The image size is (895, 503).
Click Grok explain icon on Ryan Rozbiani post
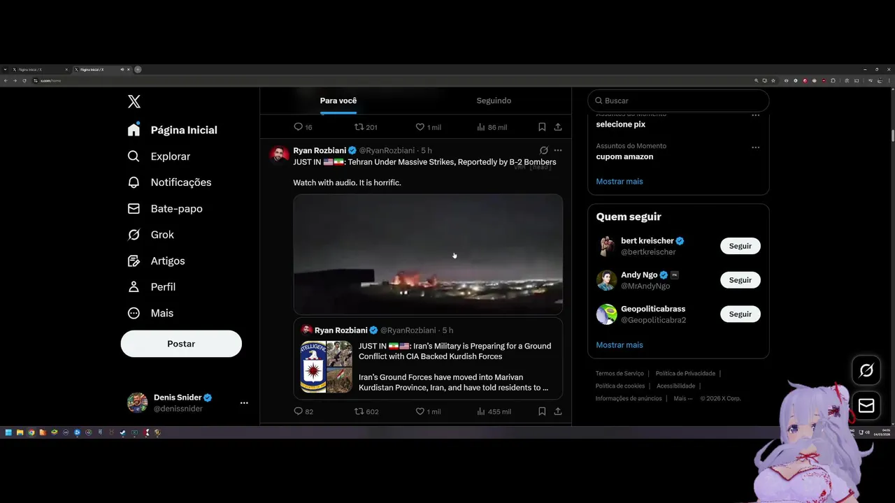click(544, 150)
